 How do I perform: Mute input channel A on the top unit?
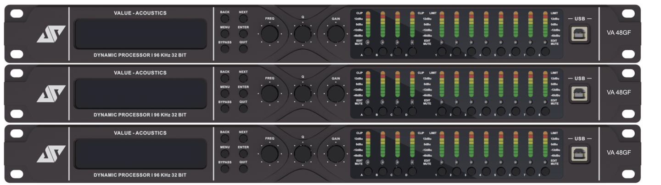(368, 51)
